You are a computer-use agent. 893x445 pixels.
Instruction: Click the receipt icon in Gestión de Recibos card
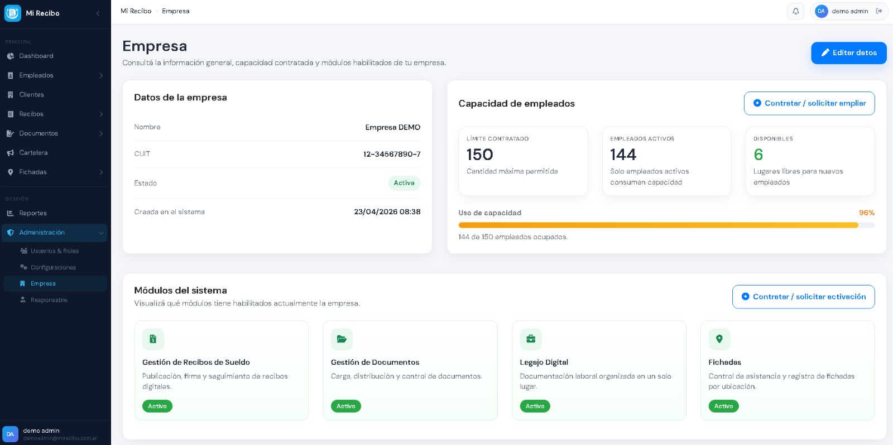click(x=153, y=339)
